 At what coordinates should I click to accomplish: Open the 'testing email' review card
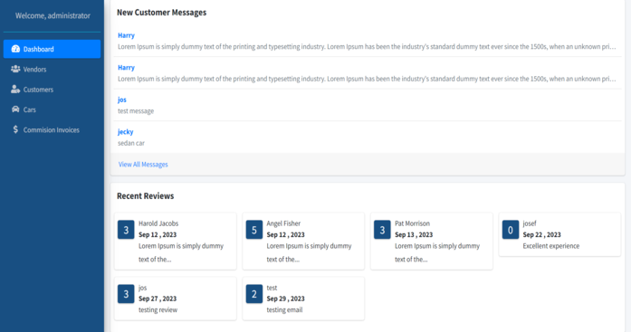point(303,299)
